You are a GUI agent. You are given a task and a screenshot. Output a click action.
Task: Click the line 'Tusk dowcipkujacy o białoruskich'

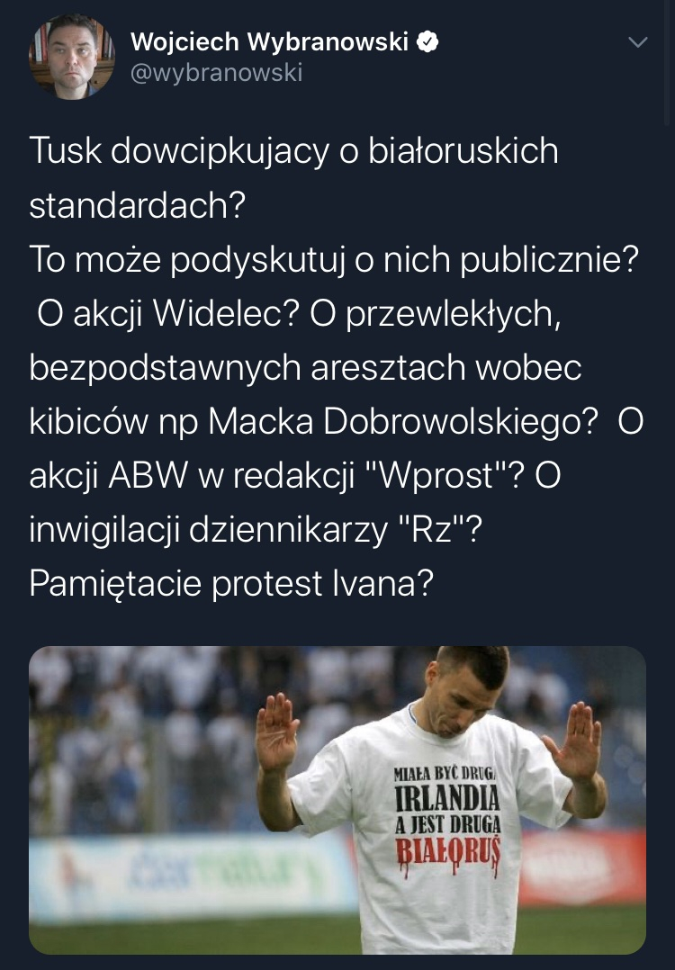click(x=294, y=151)
